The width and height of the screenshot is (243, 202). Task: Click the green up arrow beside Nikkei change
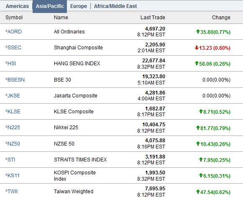click(198, 128)
